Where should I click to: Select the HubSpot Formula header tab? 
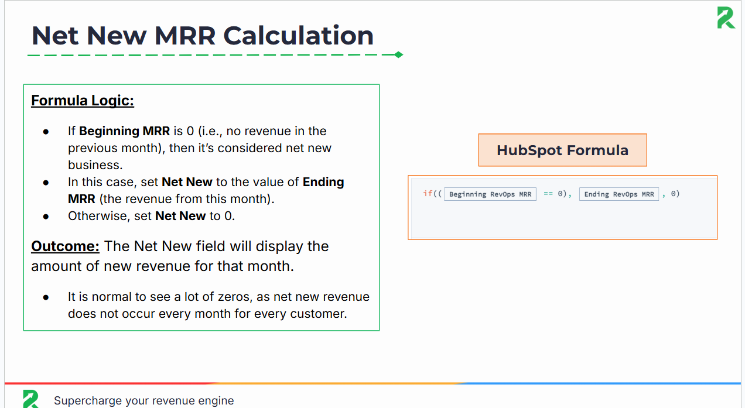[562, 150]
